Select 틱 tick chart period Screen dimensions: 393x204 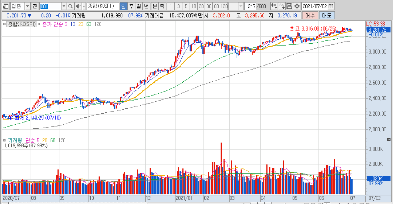(162, 6)
